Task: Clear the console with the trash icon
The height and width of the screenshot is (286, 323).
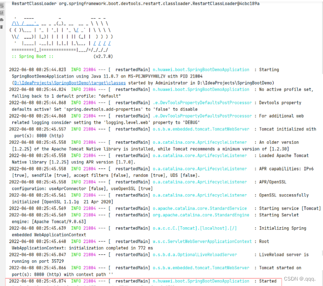Action: click(x=1, y=27)
